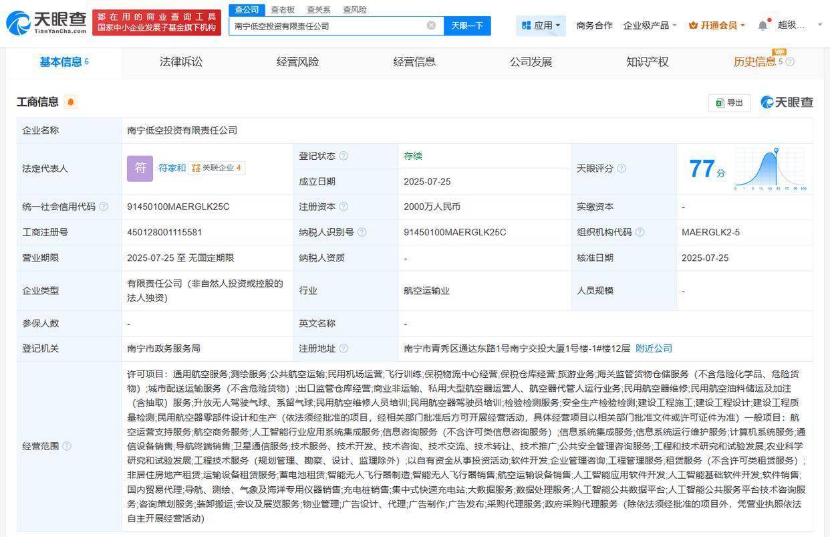Open the 应用 dropdown
830x537 pixels.
pyautogui.click(x=541, y=25)
